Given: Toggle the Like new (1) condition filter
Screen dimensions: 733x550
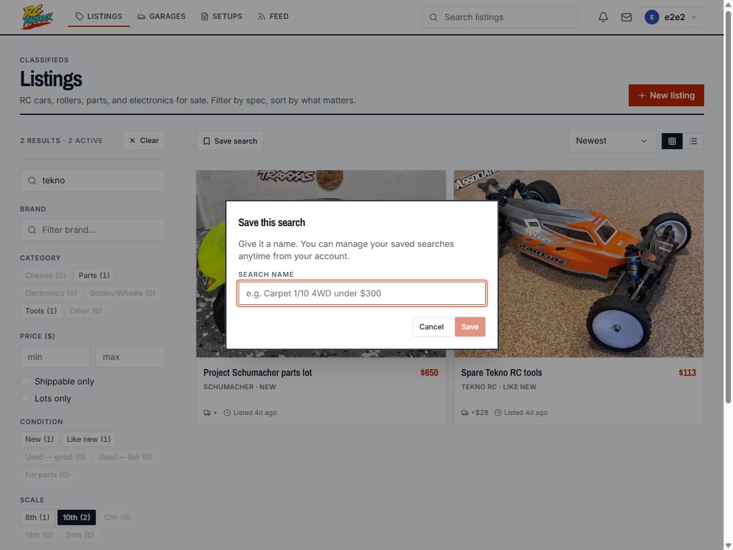Looking at the screenshot, I should click(89, 439).
